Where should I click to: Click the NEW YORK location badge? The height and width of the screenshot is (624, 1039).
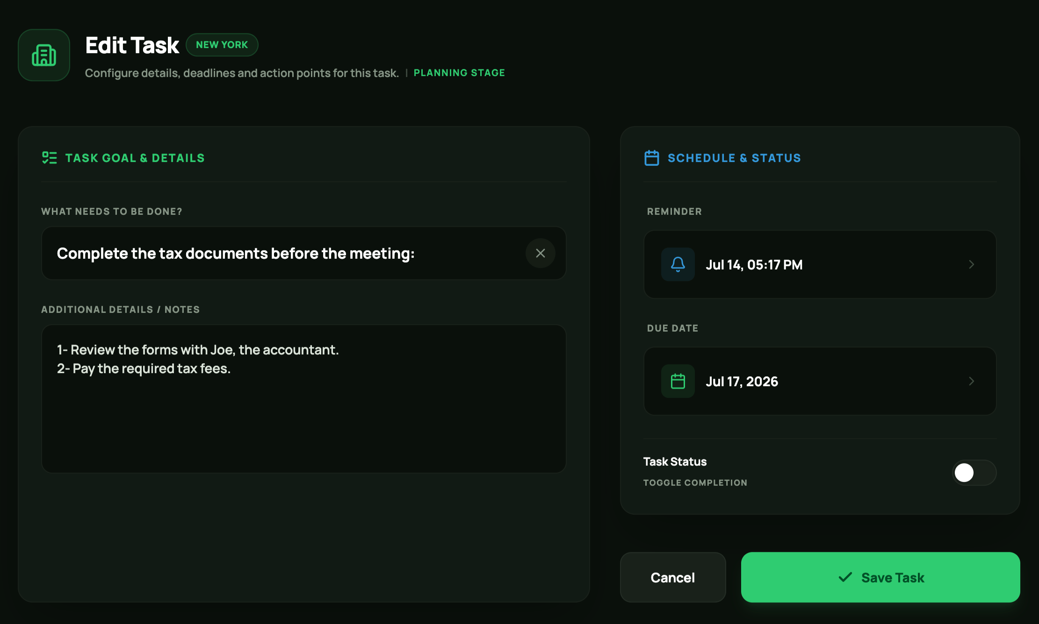coord(222,45)
